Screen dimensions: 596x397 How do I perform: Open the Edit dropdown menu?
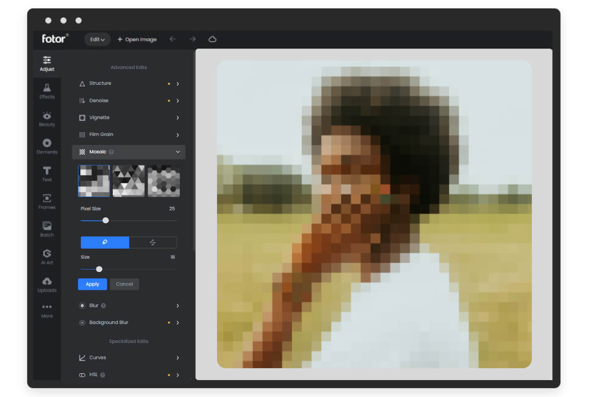click(97, 39)
